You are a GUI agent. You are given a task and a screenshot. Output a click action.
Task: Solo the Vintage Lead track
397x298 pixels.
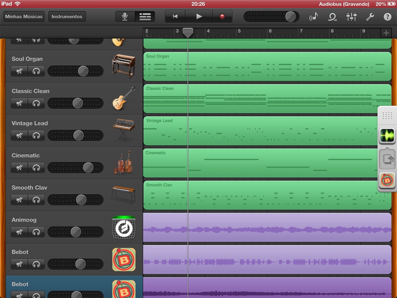(x=36, y=135)
